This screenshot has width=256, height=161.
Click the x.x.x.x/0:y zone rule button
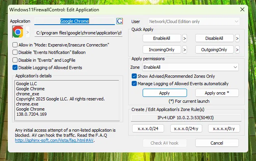click(x=224, y=129)
